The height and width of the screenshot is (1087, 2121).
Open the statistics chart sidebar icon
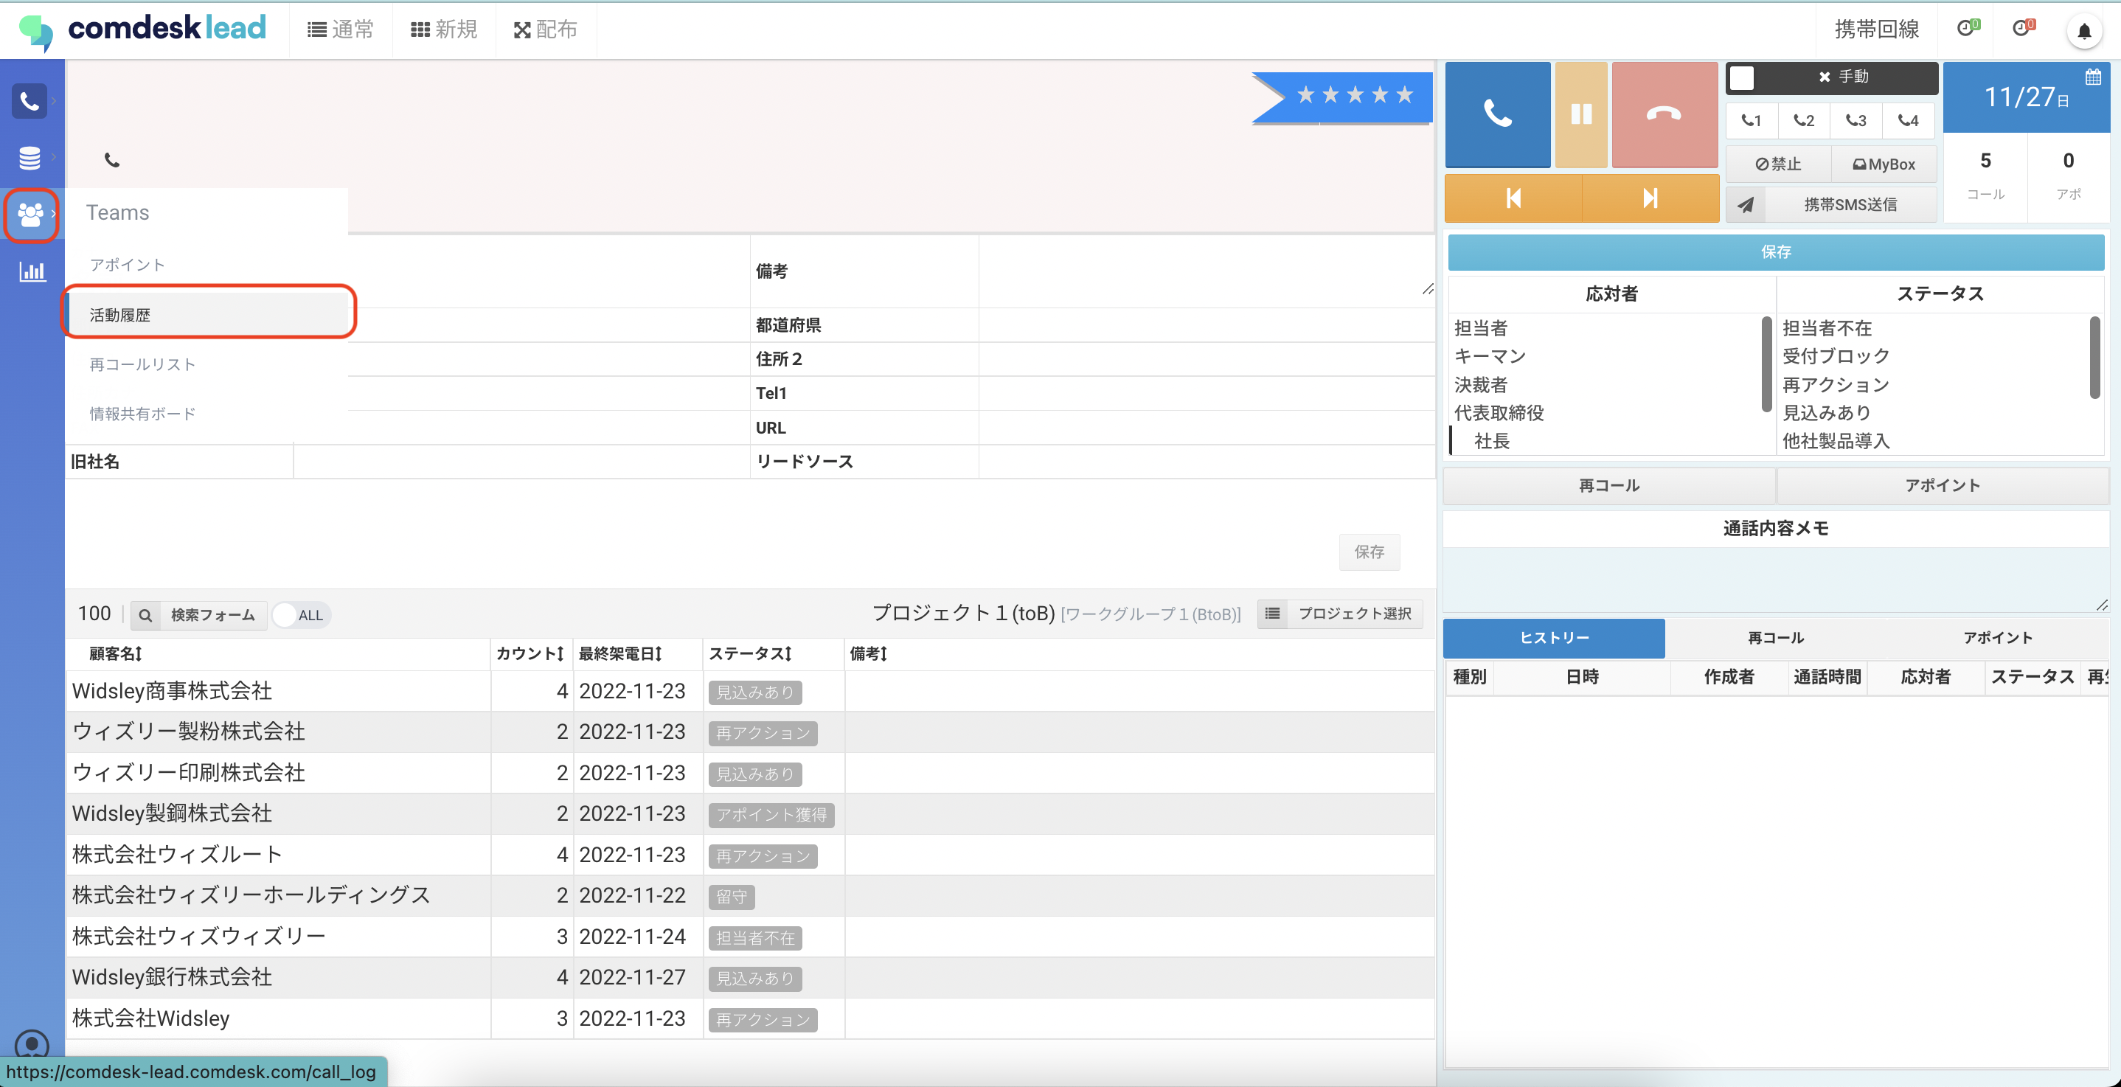point(31,271)
